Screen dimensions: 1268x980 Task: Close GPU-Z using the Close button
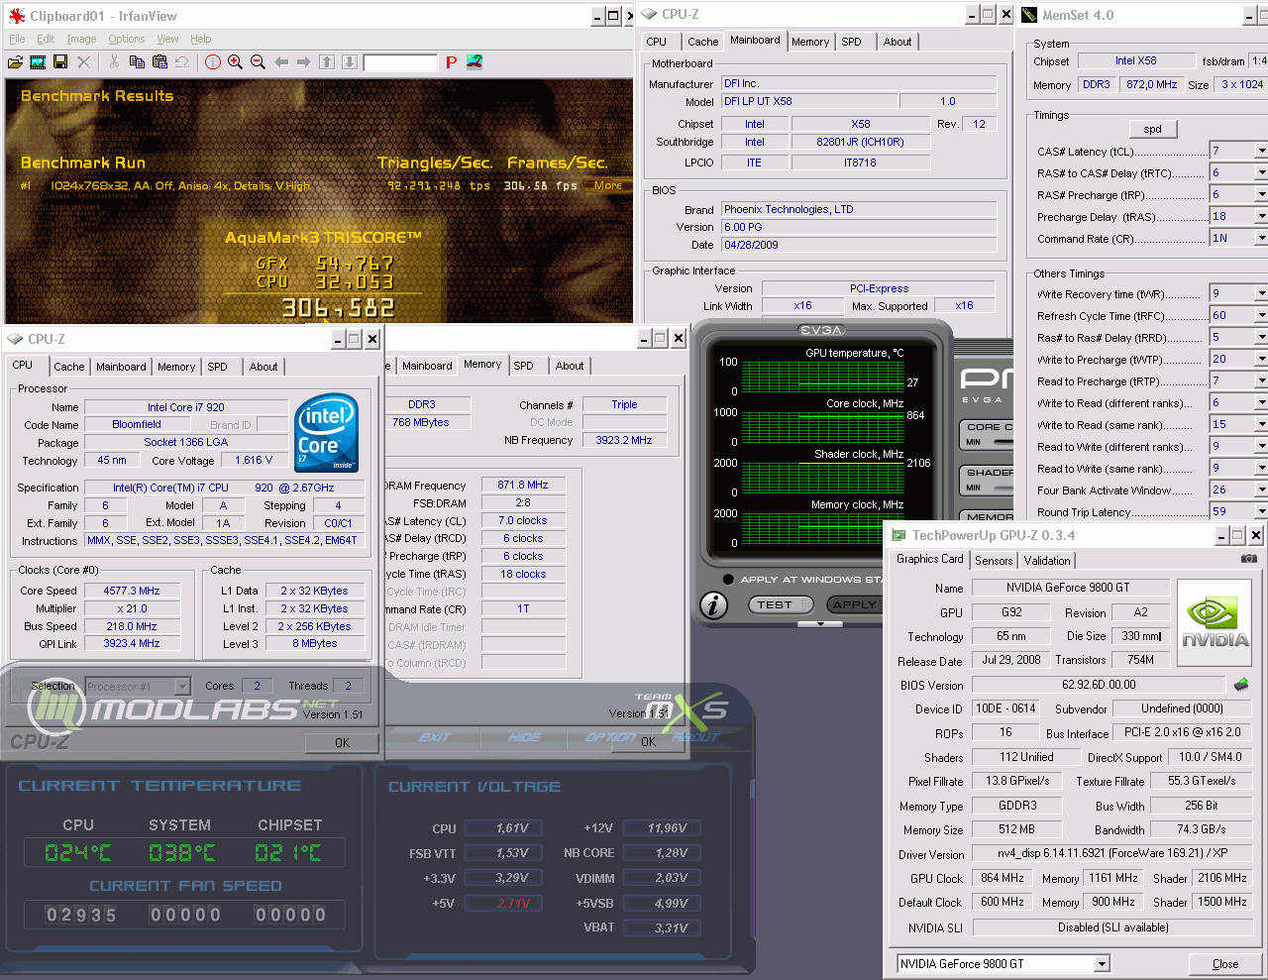pos(1225,964)
